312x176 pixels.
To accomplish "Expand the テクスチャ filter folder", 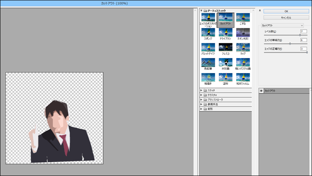I will tap(201, 95).
